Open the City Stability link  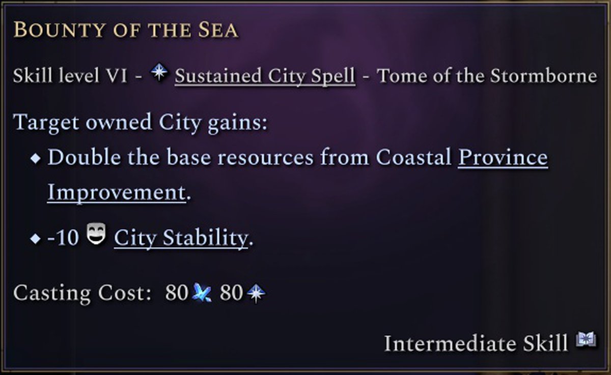pos(181,238)
